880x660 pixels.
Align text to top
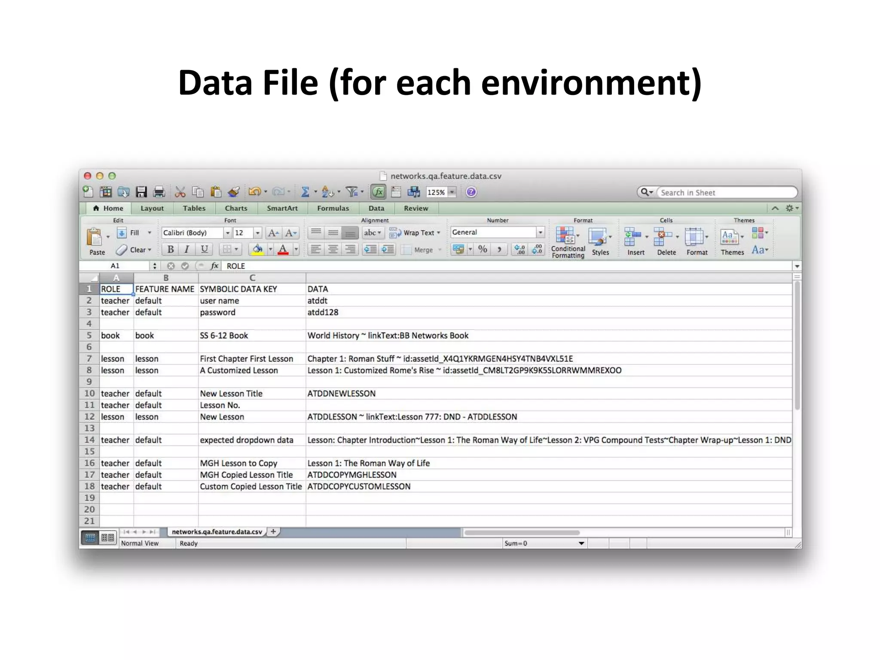tap(316, 233)
